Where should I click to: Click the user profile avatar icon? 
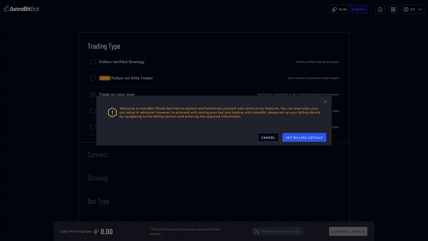pos(406,9)
